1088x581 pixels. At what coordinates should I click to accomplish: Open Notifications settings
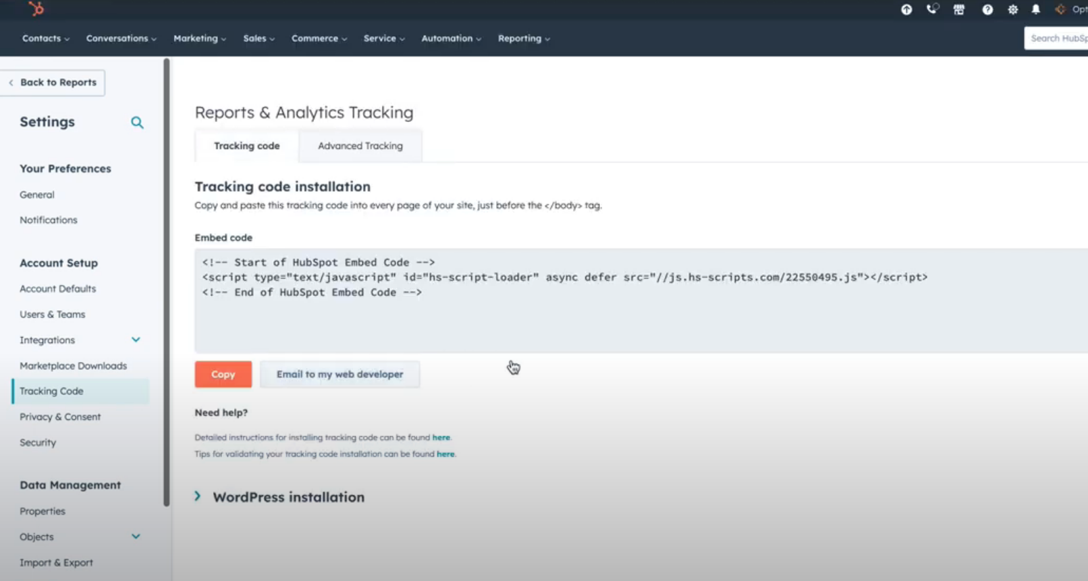(49, 220)
